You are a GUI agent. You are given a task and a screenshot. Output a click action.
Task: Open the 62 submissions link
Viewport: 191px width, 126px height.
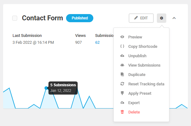pyautogui.click(x=97, y=43)
